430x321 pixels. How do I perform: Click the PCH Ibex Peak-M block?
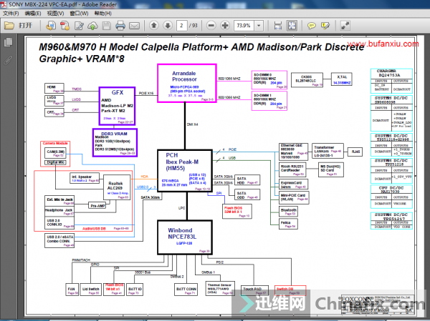point(185,171)
